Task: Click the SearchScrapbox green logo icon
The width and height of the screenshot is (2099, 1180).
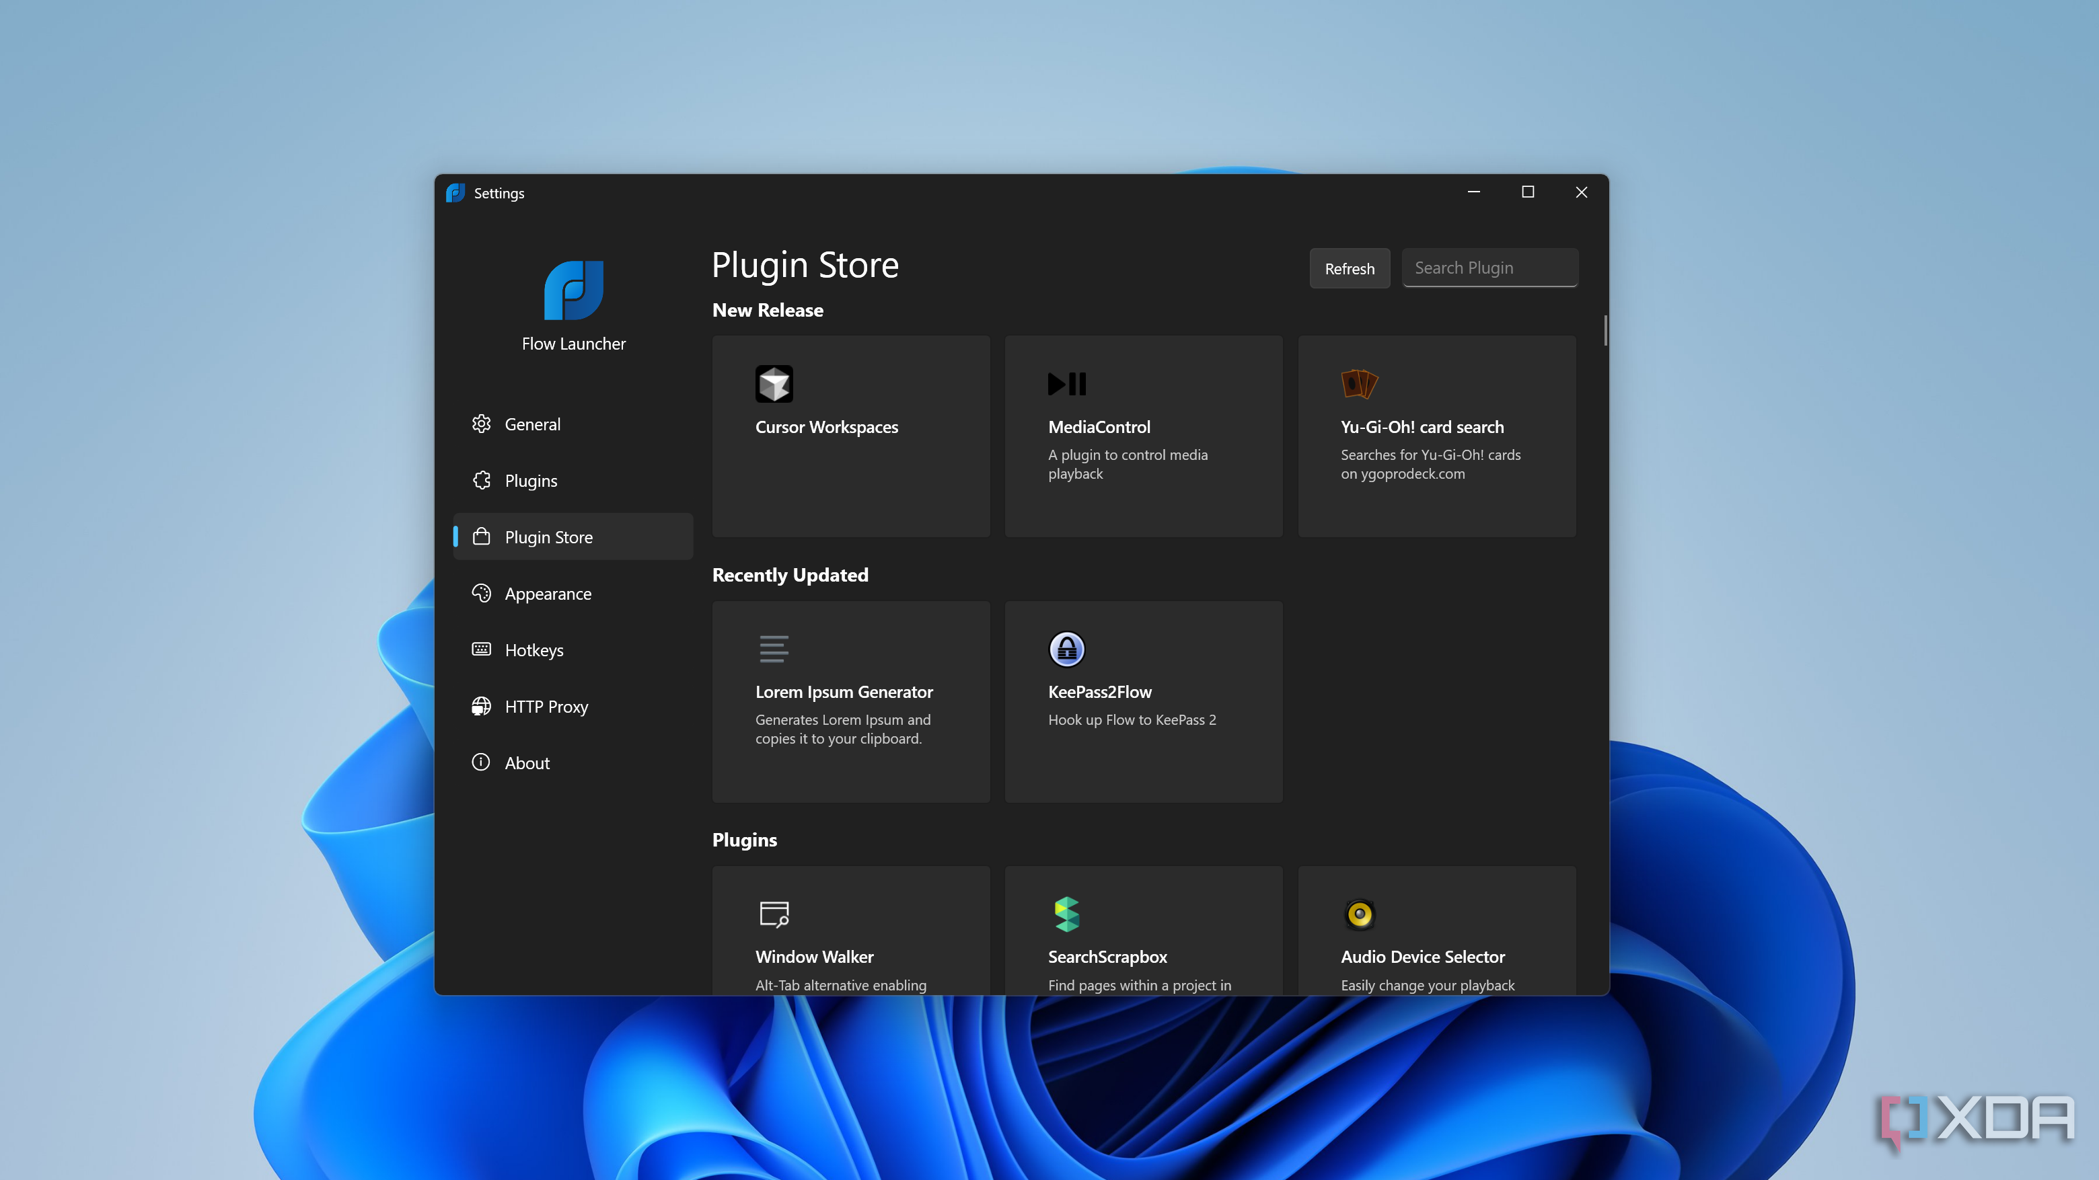Action: [x=1066, y=914]
